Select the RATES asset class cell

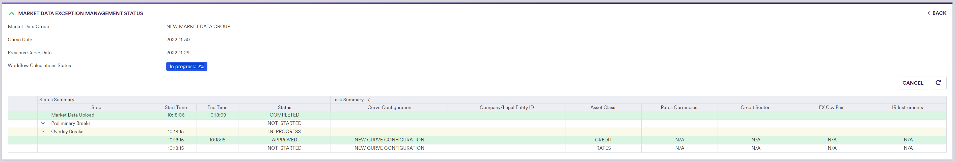(x=603, y=148)
